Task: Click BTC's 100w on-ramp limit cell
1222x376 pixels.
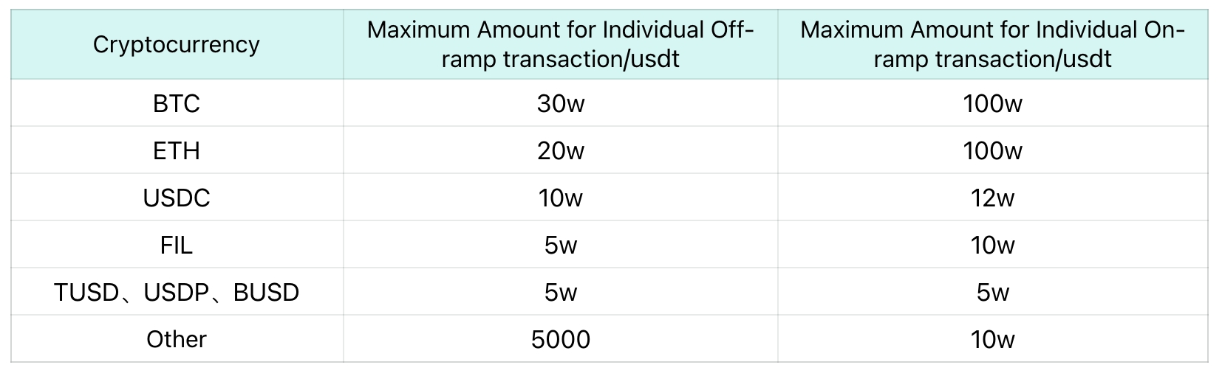Action: pyautogui.click(x=992, y=103)
